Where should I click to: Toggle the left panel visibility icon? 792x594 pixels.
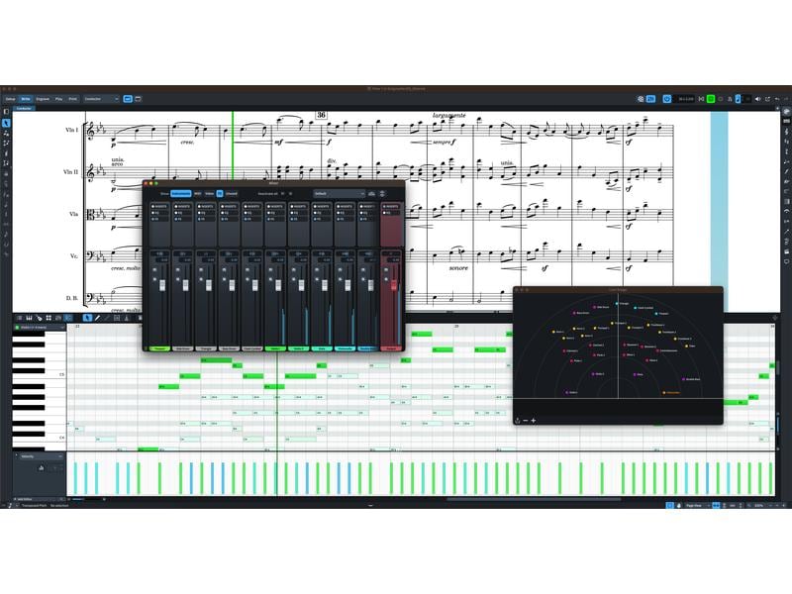coord(6,112)
